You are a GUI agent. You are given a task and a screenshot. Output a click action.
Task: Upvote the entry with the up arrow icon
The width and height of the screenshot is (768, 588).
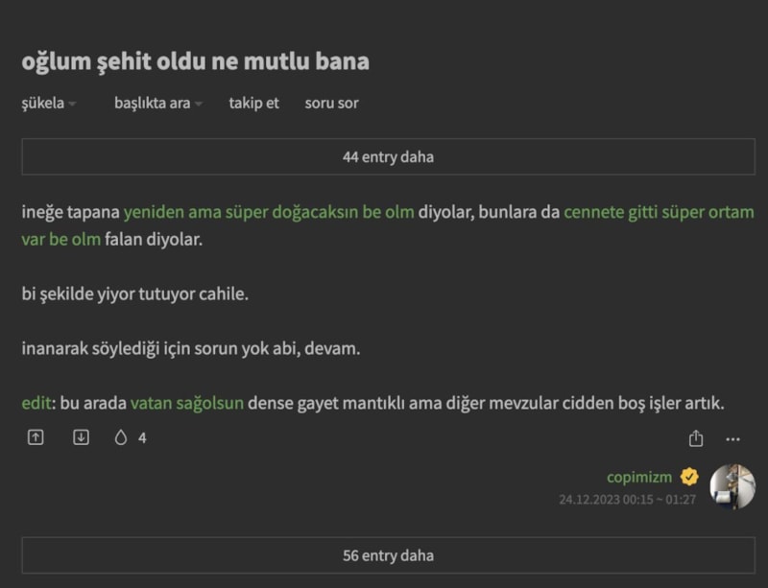pos(36,437)
